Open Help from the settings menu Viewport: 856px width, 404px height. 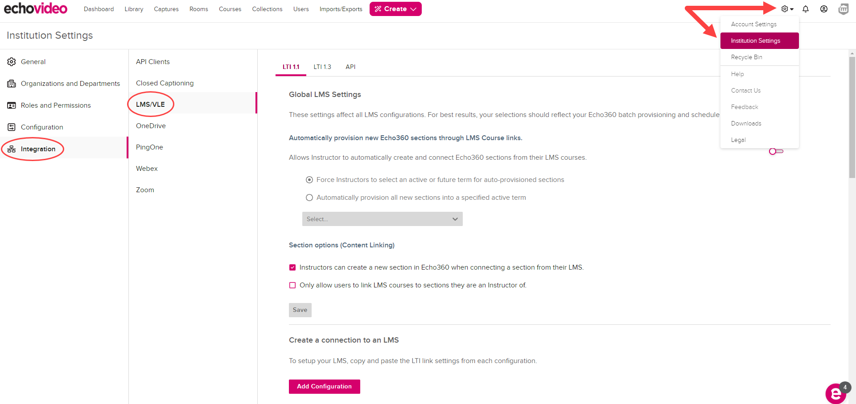tap(760, 74)
